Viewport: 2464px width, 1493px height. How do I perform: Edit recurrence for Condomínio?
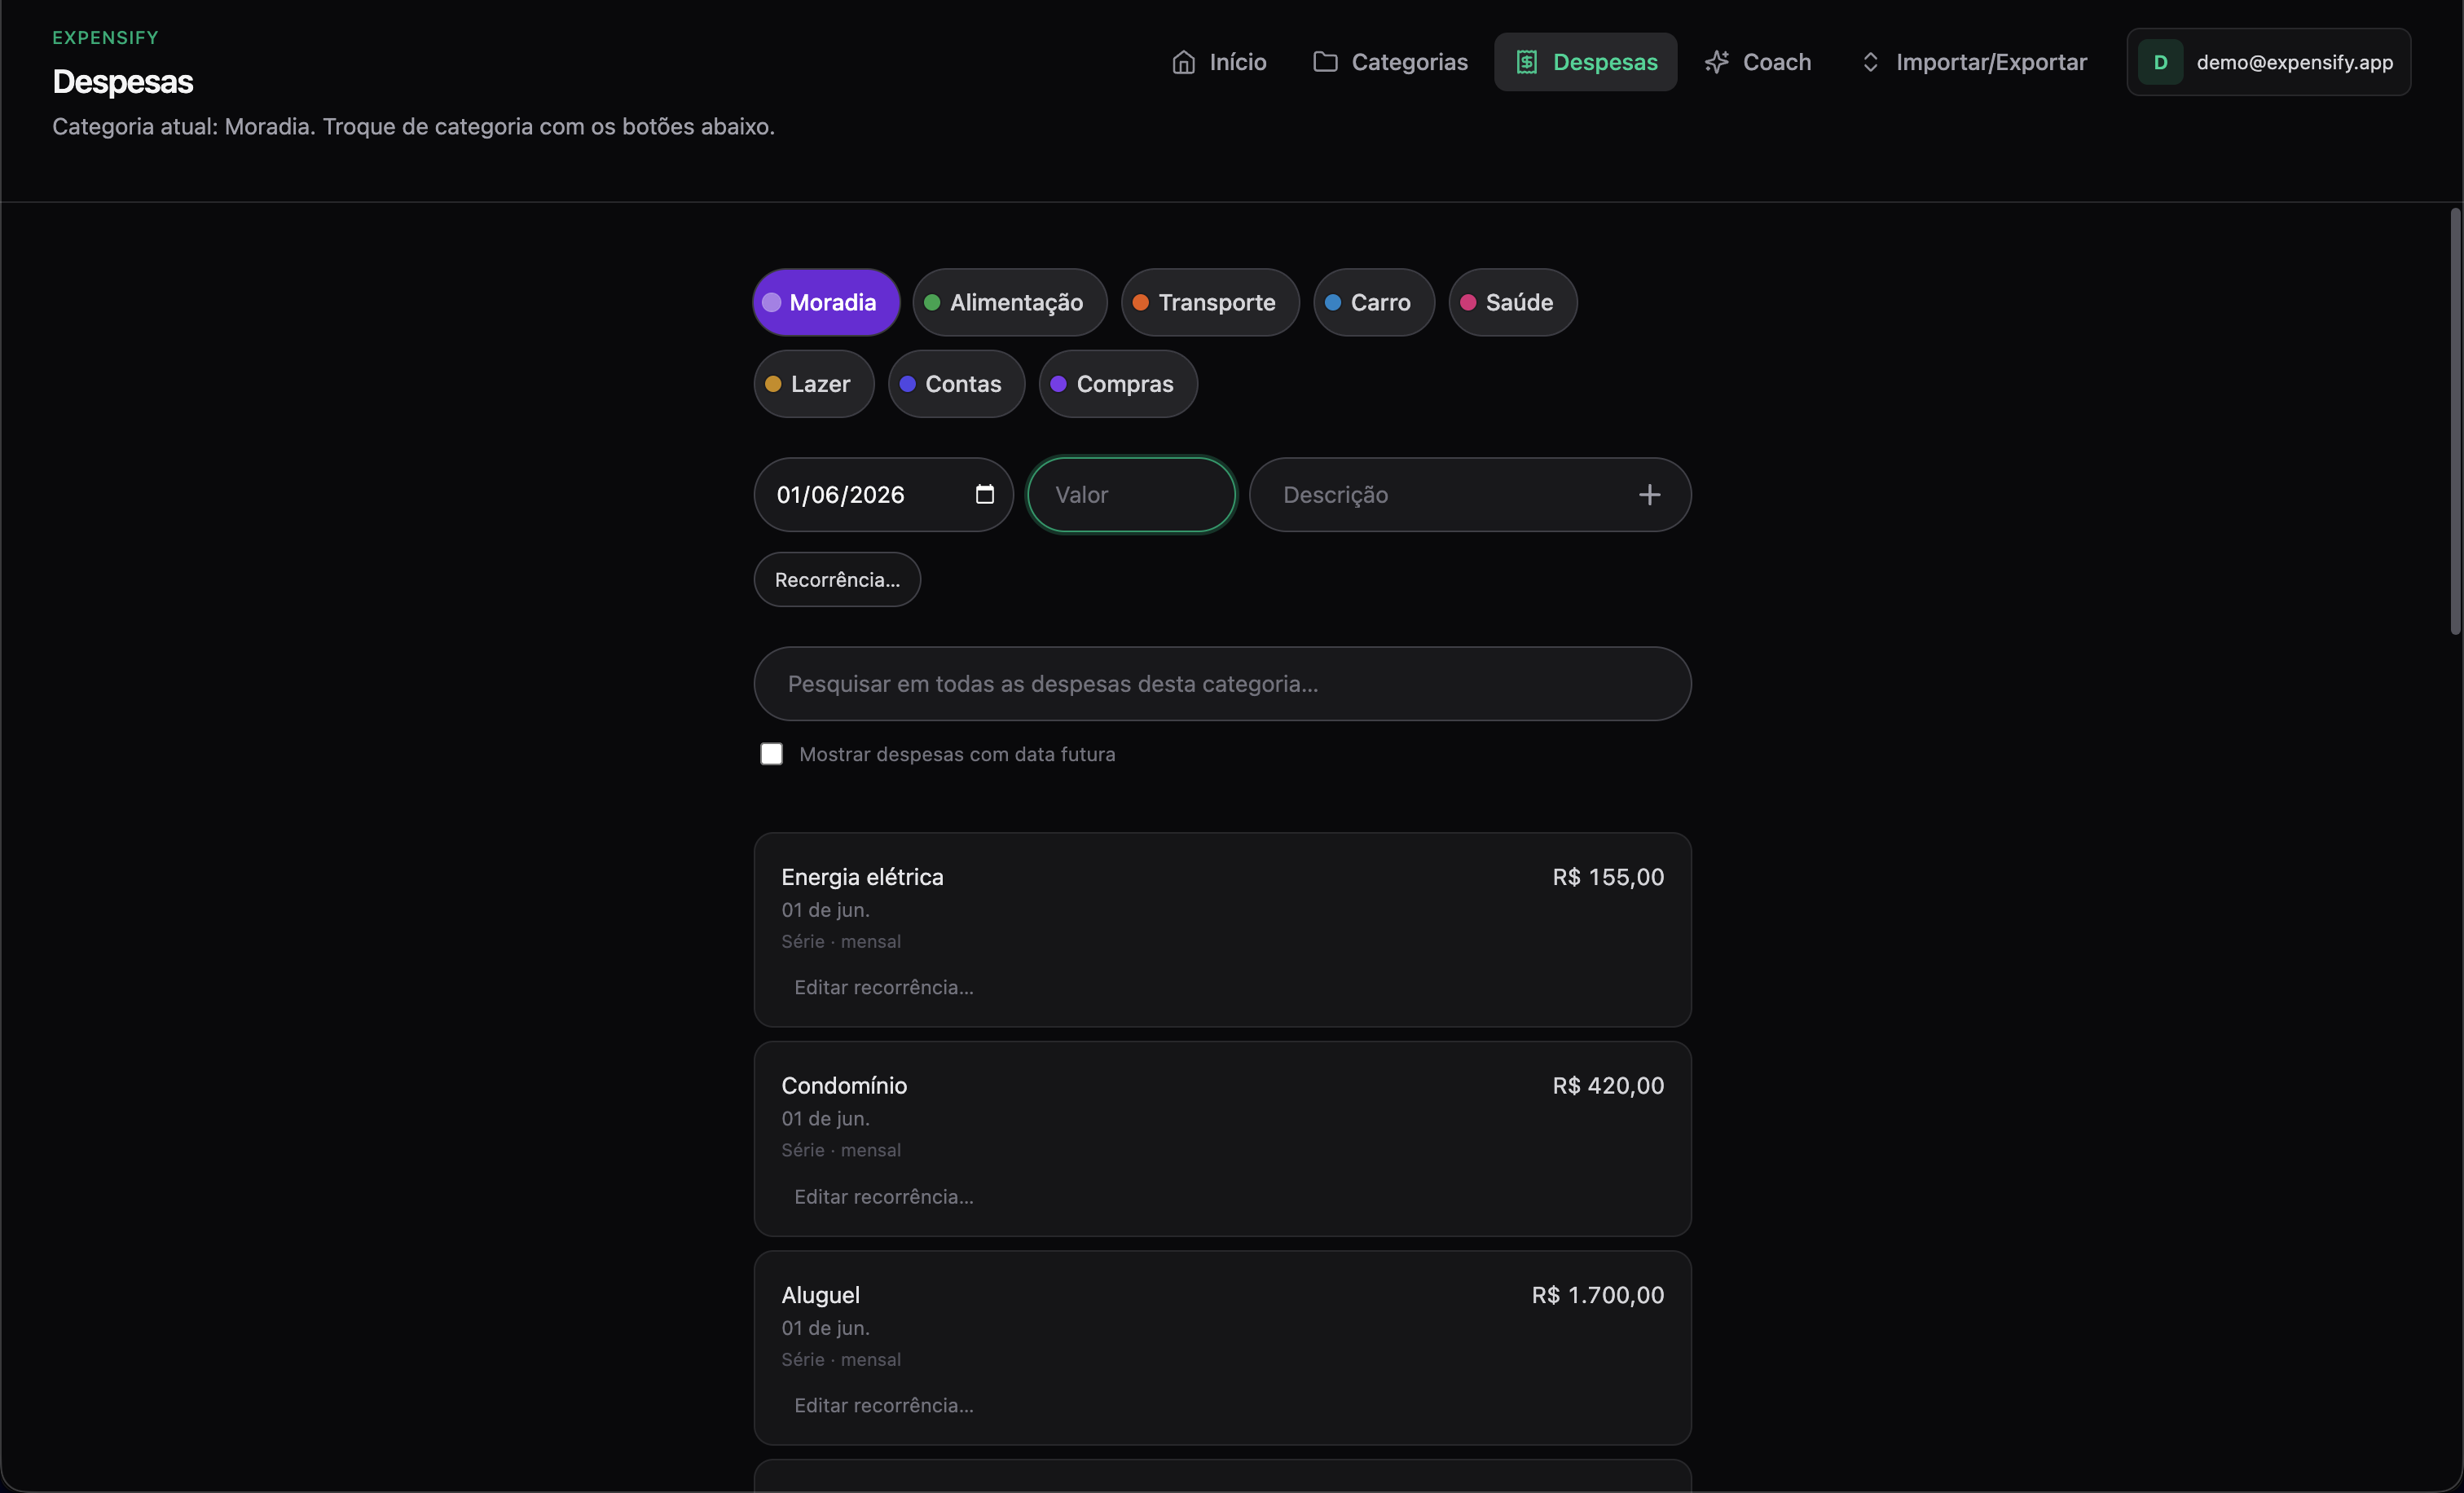pyautogui.click(x=884, y=1196)
